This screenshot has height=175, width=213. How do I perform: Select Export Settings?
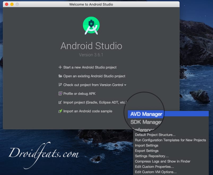(x=147, y=151)
